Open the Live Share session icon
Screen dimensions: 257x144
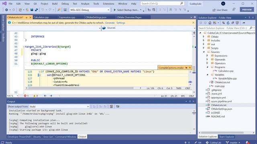click(214, 10)
